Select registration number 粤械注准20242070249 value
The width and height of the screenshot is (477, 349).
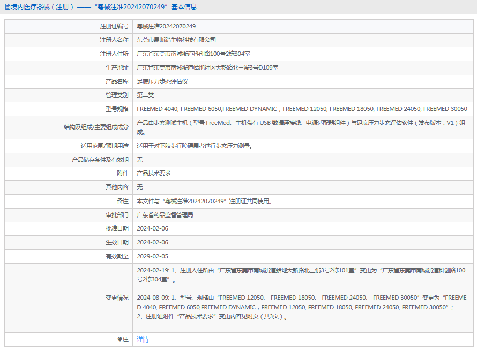pos(166,26)
